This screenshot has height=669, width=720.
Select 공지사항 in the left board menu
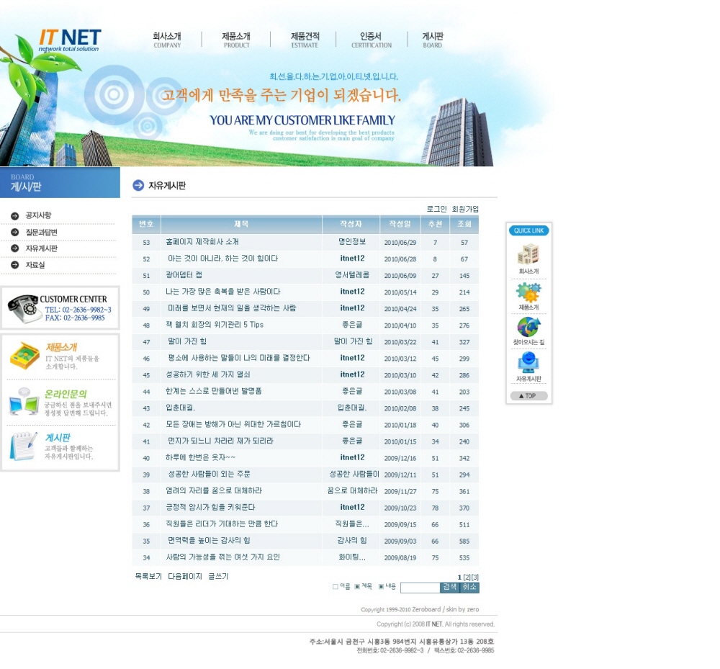pos(38,215)
